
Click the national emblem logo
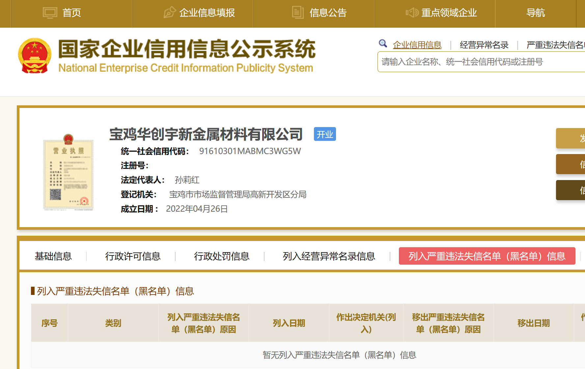pos(35,56)
